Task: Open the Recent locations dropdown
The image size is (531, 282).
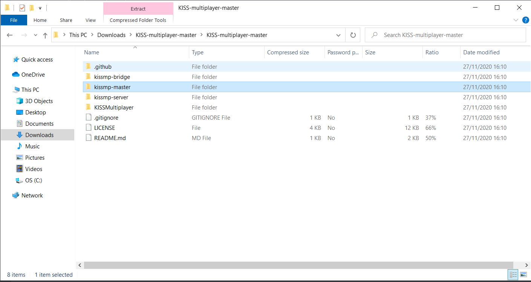Action: [35, 35]
